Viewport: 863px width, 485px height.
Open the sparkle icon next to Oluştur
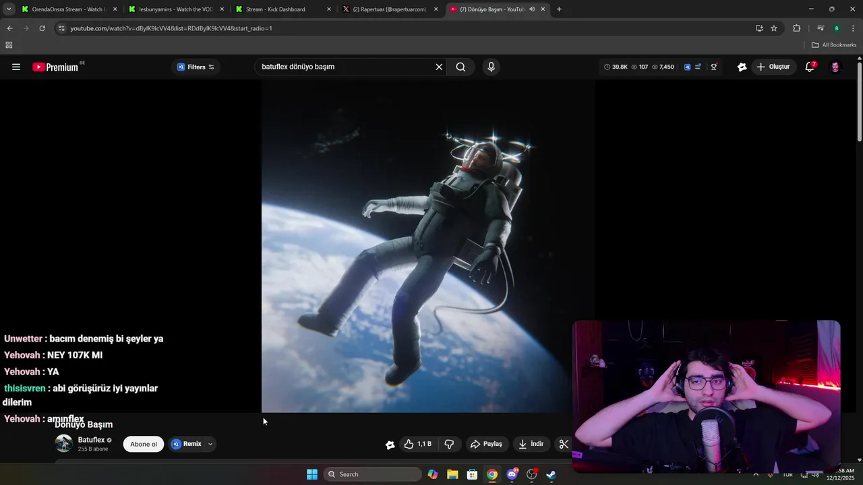[x=742, y=67]
